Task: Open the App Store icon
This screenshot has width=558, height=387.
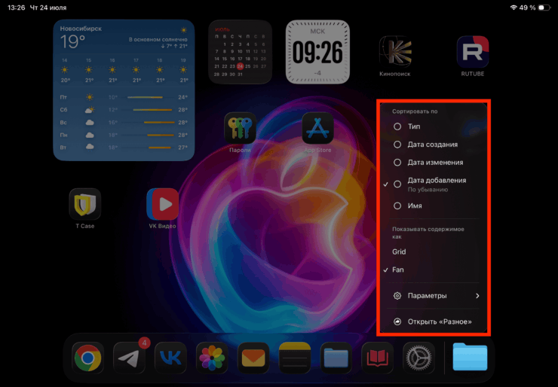Action: [317, 129]
